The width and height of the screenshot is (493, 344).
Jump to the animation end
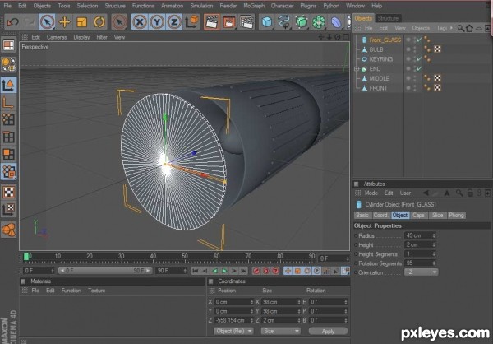click(x=244, y=271)
